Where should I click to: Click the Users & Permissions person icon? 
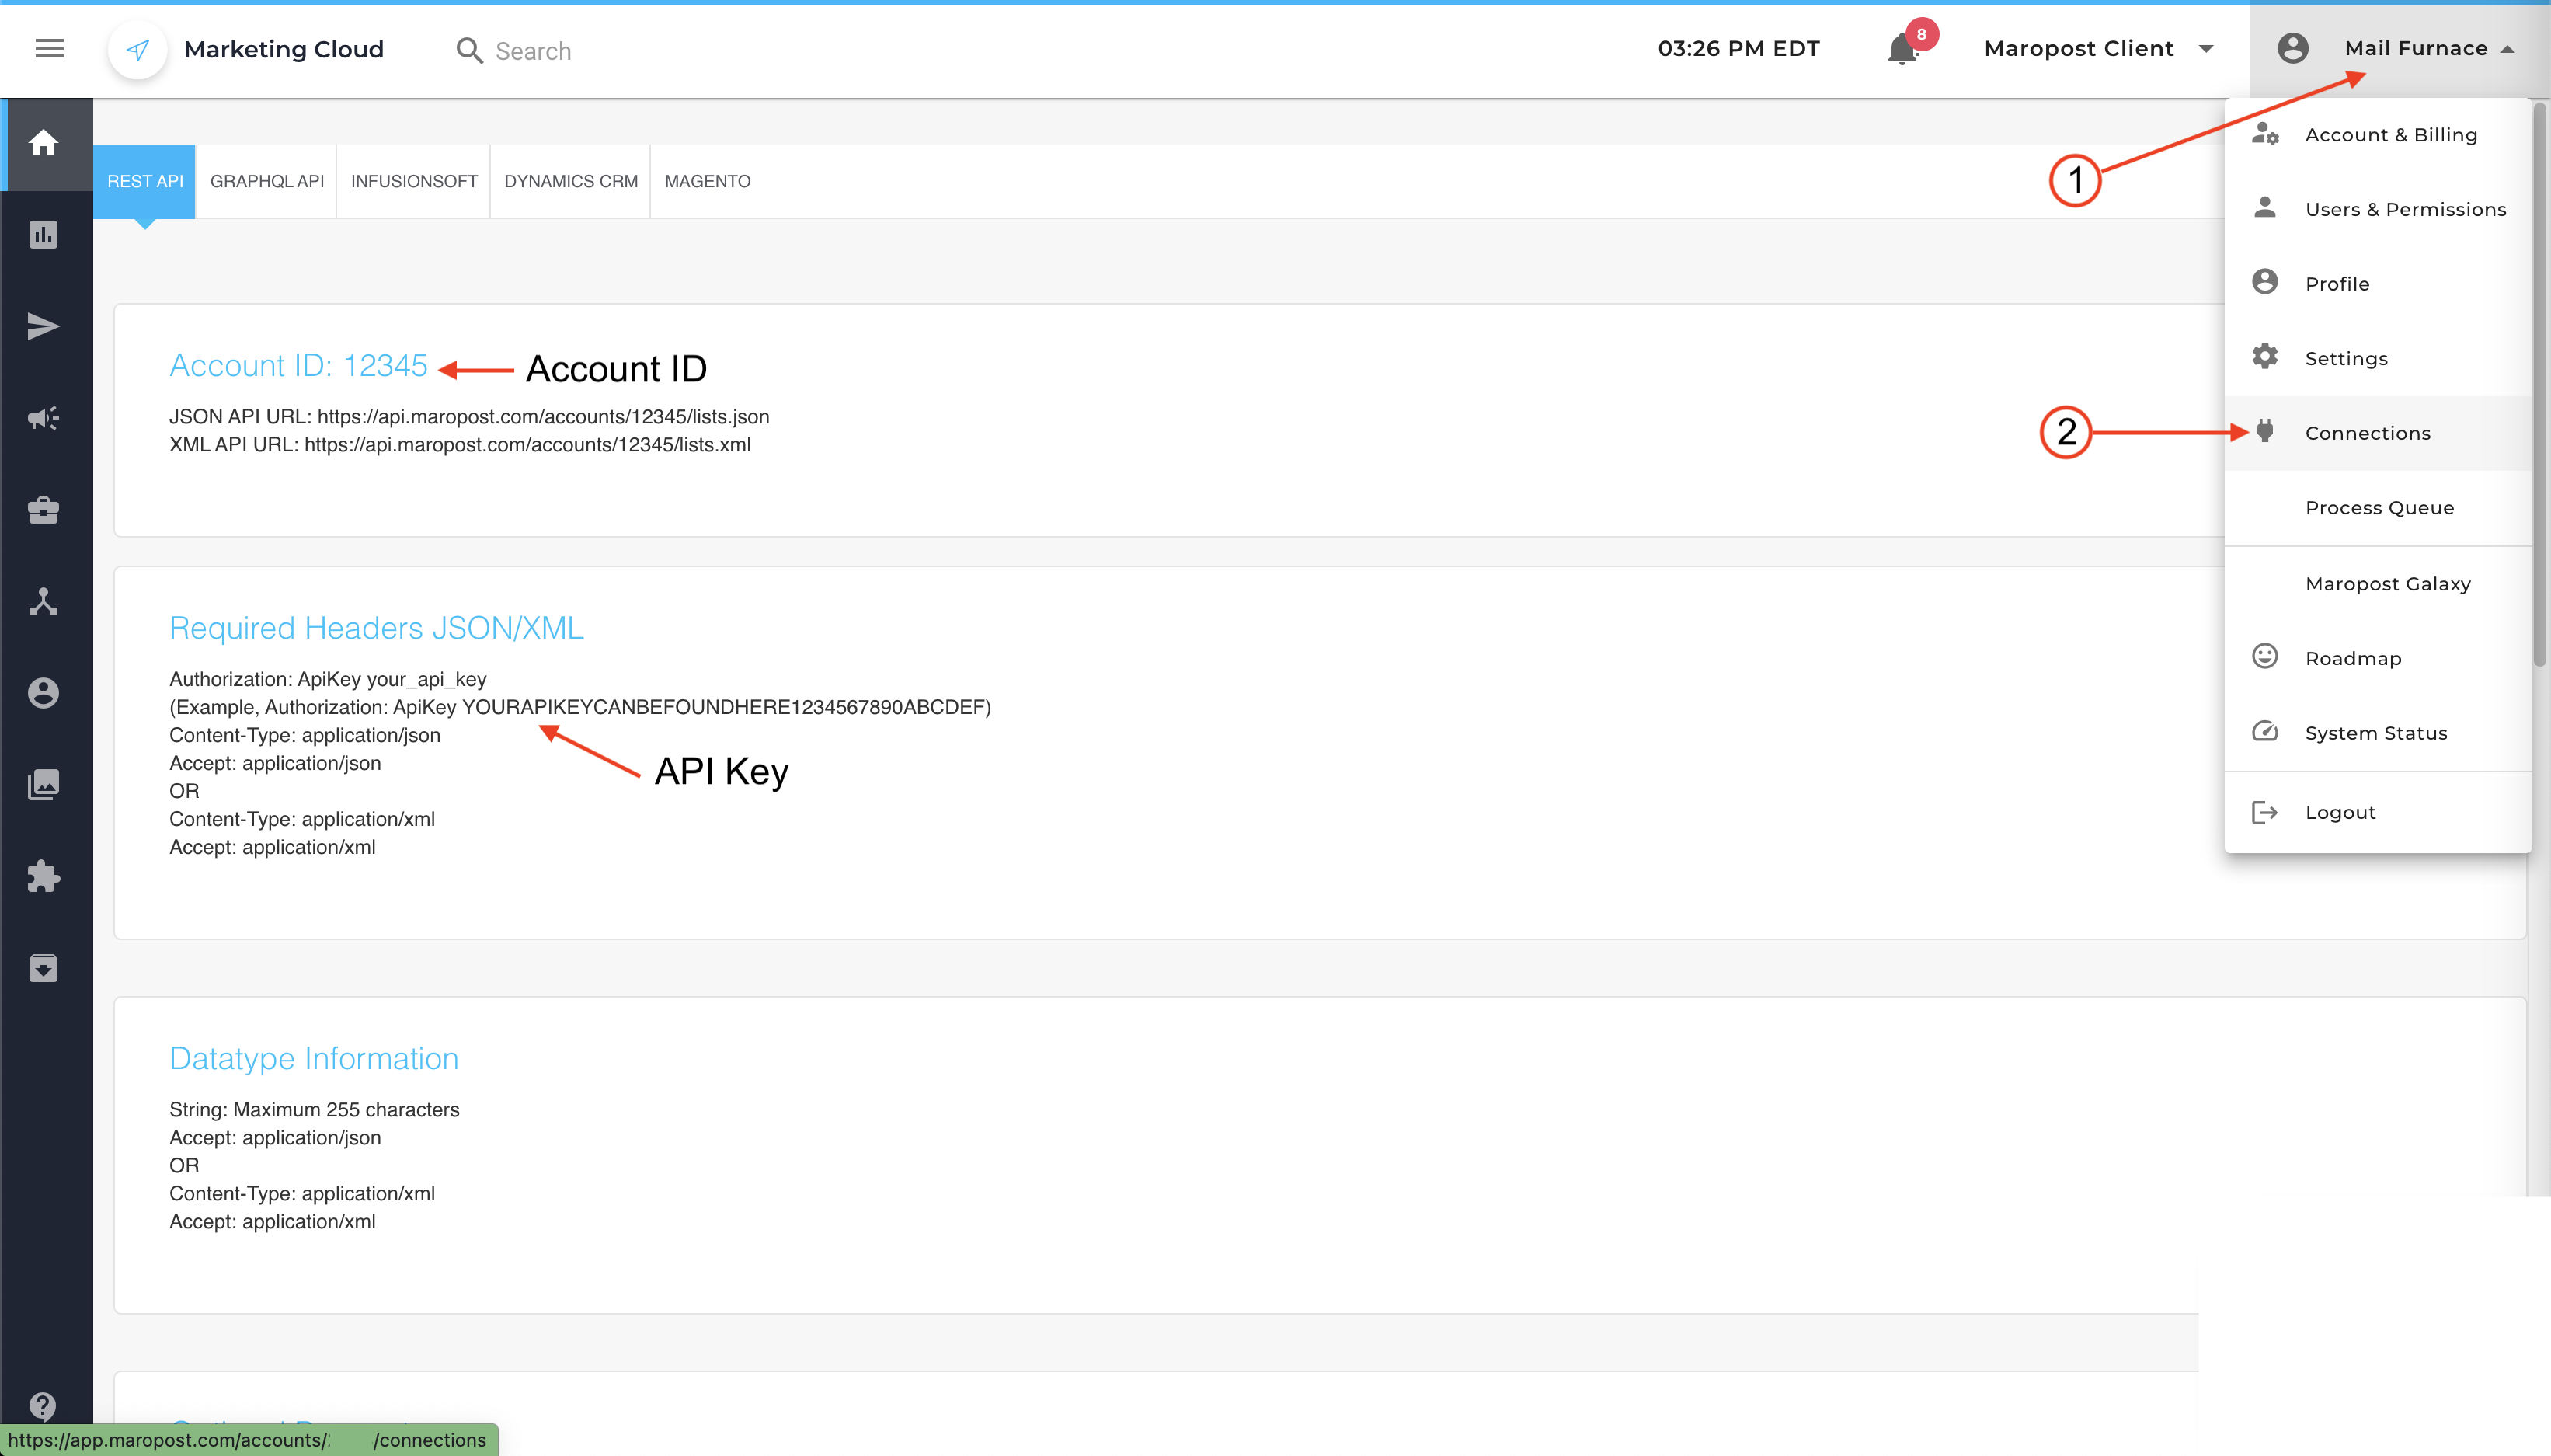(x=2265, y=207)
